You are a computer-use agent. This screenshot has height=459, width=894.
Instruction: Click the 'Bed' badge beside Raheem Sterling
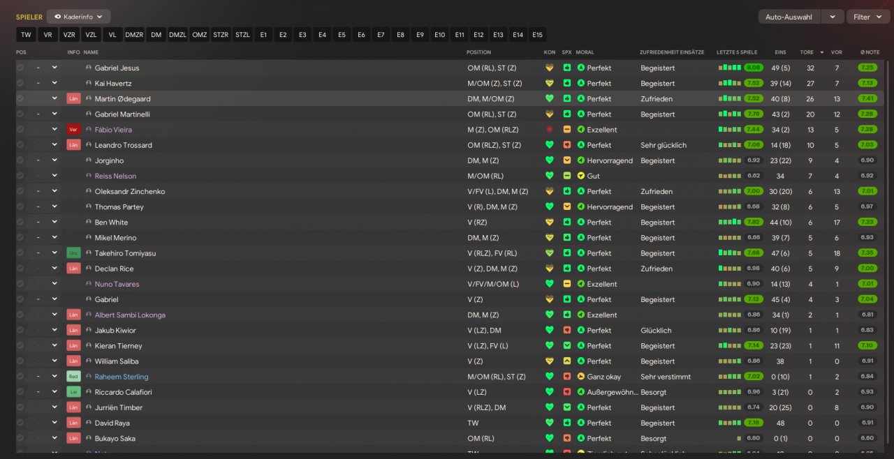point(73,377)
